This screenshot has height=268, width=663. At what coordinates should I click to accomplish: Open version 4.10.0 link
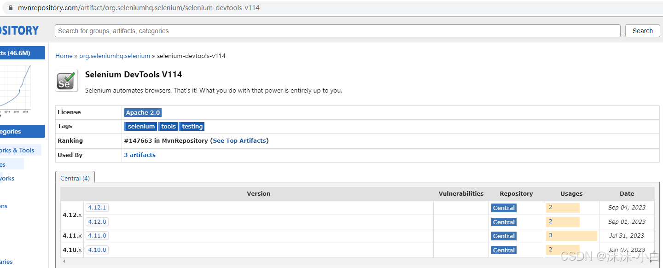pos(97,250)
